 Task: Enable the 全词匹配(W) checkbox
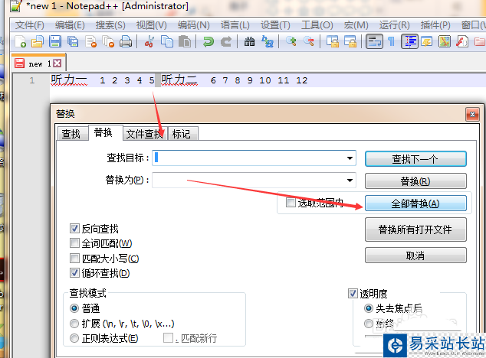click(74, 243)
